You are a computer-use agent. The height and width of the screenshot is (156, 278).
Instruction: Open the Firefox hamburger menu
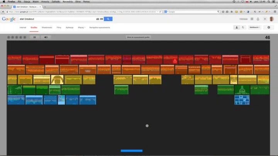[275, 12]
